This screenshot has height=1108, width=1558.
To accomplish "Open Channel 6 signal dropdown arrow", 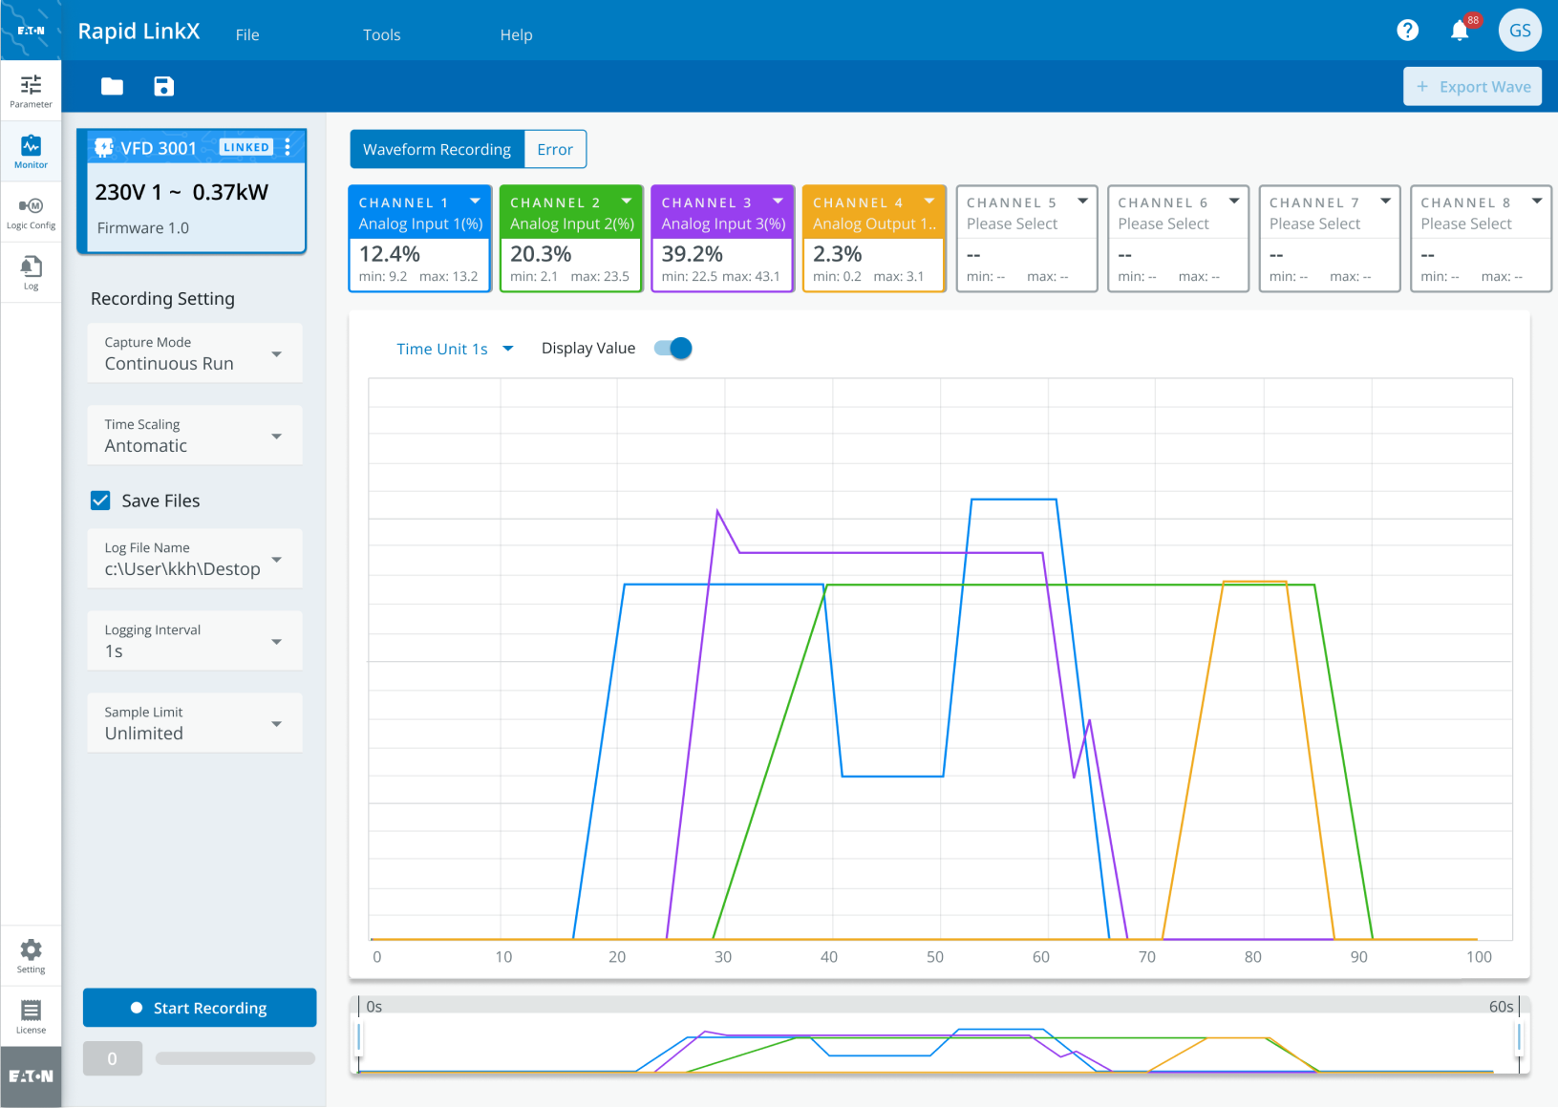I will pyautogui.click(x=1234, y=202).
